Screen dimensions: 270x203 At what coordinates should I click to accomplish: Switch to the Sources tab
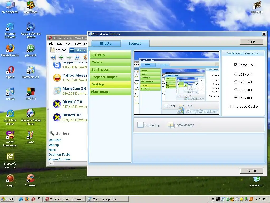[x=135, y=44]
